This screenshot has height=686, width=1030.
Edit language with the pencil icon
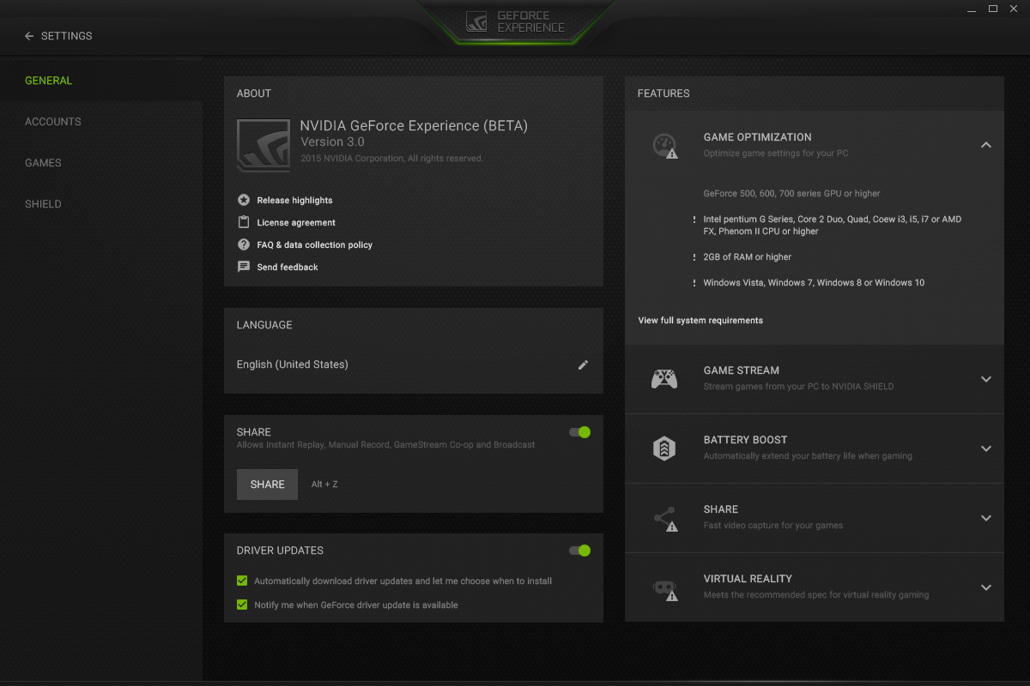(x=583, y=364)
